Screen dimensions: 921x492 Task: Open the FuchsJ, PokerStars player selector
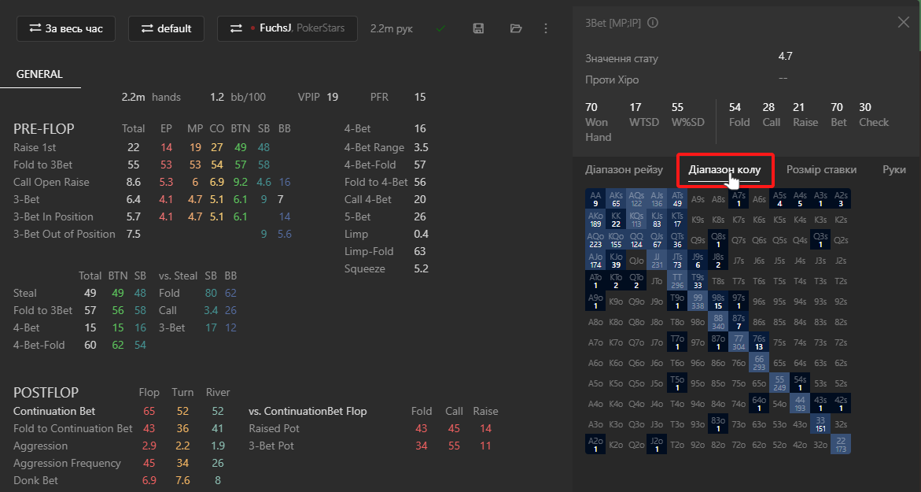point(287,29)
